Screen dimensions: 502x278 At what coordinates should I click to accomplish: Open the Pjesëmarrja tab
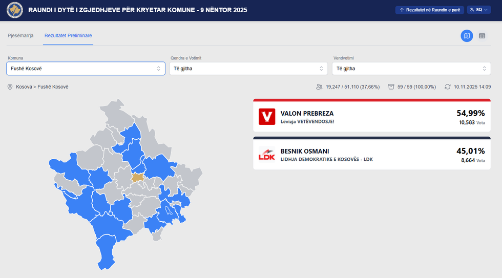click(20, 35)
